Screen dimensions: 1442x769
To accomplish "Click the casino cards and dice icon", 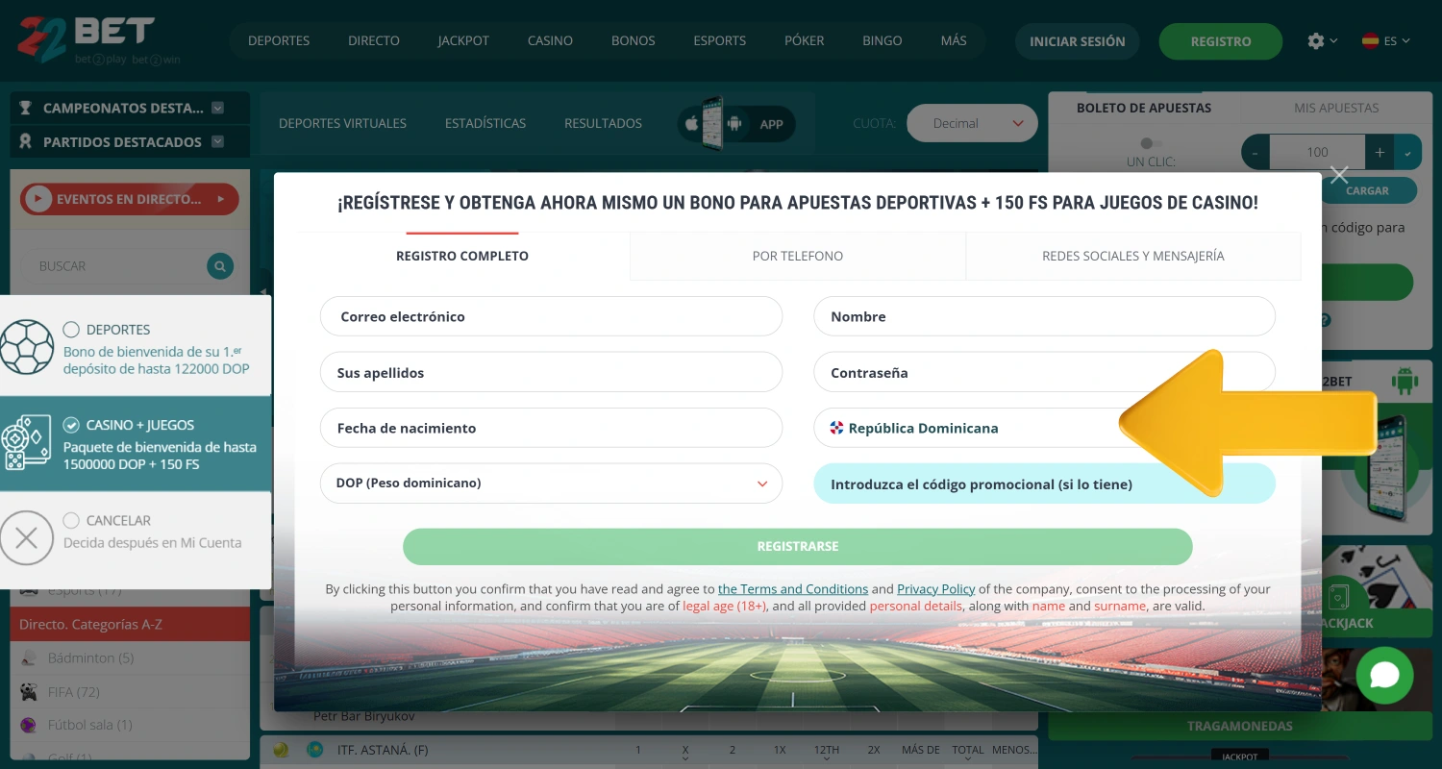I will tap(26, 443).
